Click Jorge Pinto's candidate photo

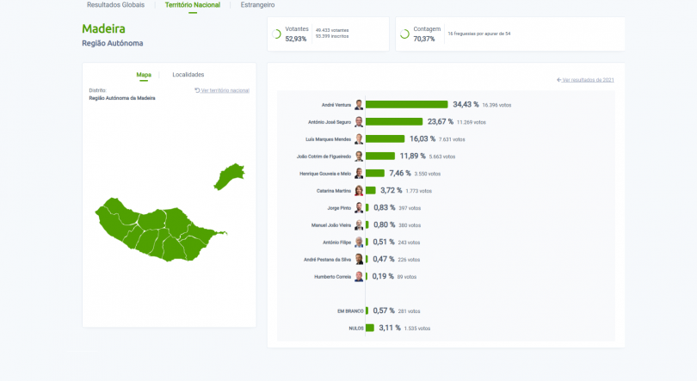coord(359,208)
